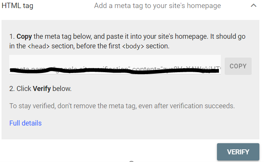Click the COPY button

click(x=238, y=66)
